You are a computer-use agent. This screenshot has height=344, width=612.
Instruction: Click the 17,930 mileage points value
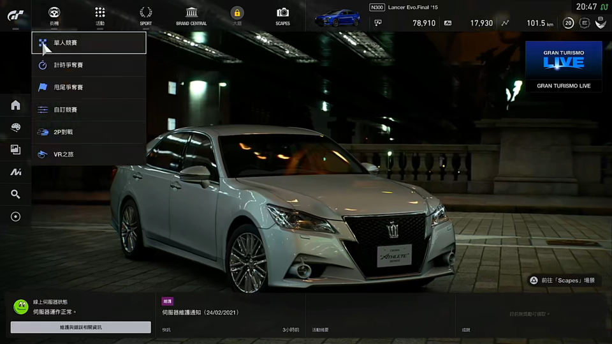[x=481, y=23]
